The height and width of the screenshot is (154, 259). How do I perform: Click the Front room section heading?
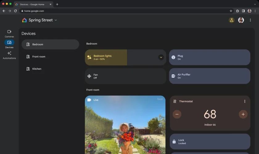[93, 90]
